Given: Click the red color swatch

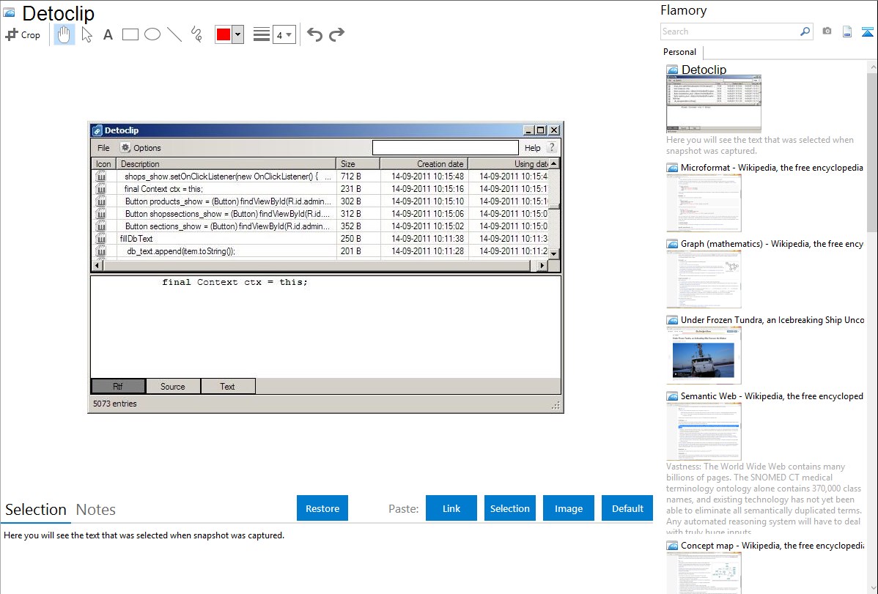Looking at the screenshot, I should click(x=224, y=34).
